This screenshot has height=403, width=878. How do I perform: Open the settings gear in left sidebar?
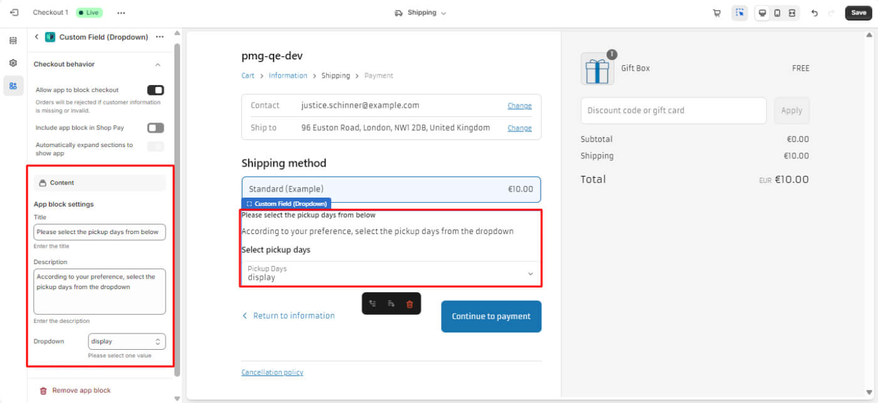pyautogui.click(x=13, y=63)
